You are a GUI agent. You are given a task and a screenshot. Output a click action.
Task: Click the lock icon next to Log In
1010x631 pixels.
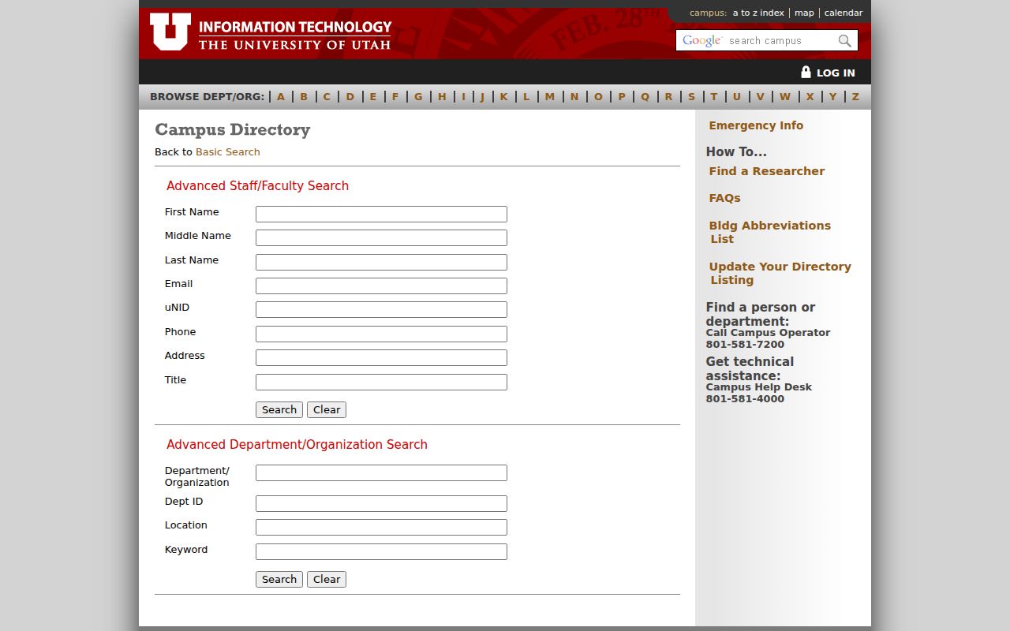pos(806,72)
